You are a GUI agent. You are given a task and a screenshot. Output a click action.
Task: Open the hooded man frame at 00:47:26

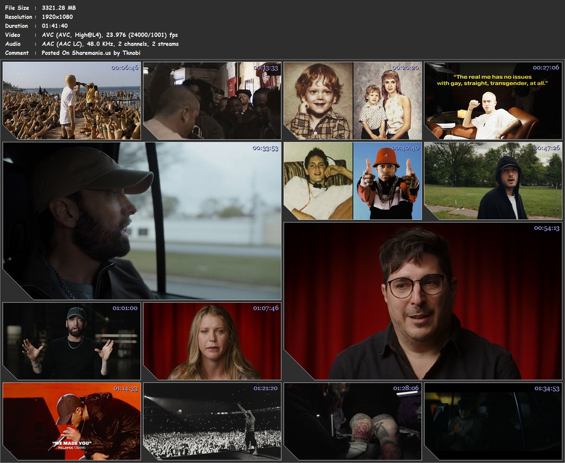tap(493, 181)
